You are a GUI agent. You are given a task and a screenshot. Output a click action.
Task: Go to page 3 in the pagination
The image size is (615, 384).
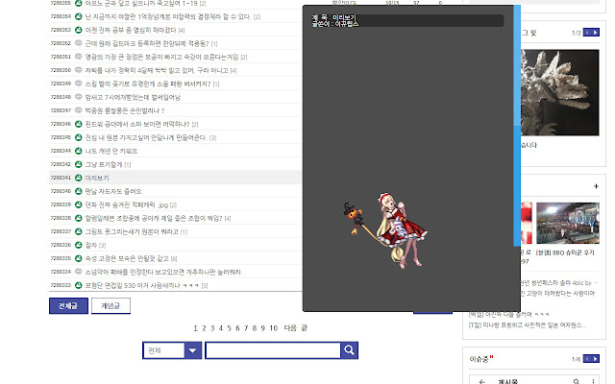pos(212,328)
